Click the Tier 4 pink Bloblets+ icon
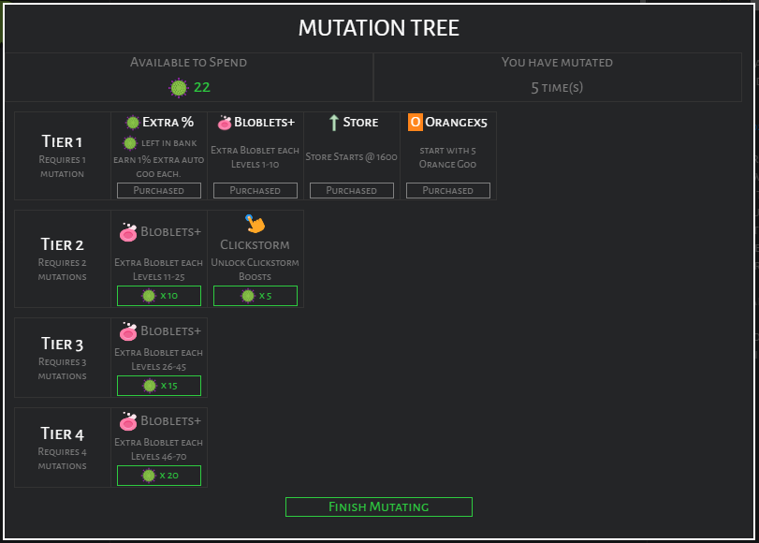This screenshot has width=759, height=543. [128, 420]
